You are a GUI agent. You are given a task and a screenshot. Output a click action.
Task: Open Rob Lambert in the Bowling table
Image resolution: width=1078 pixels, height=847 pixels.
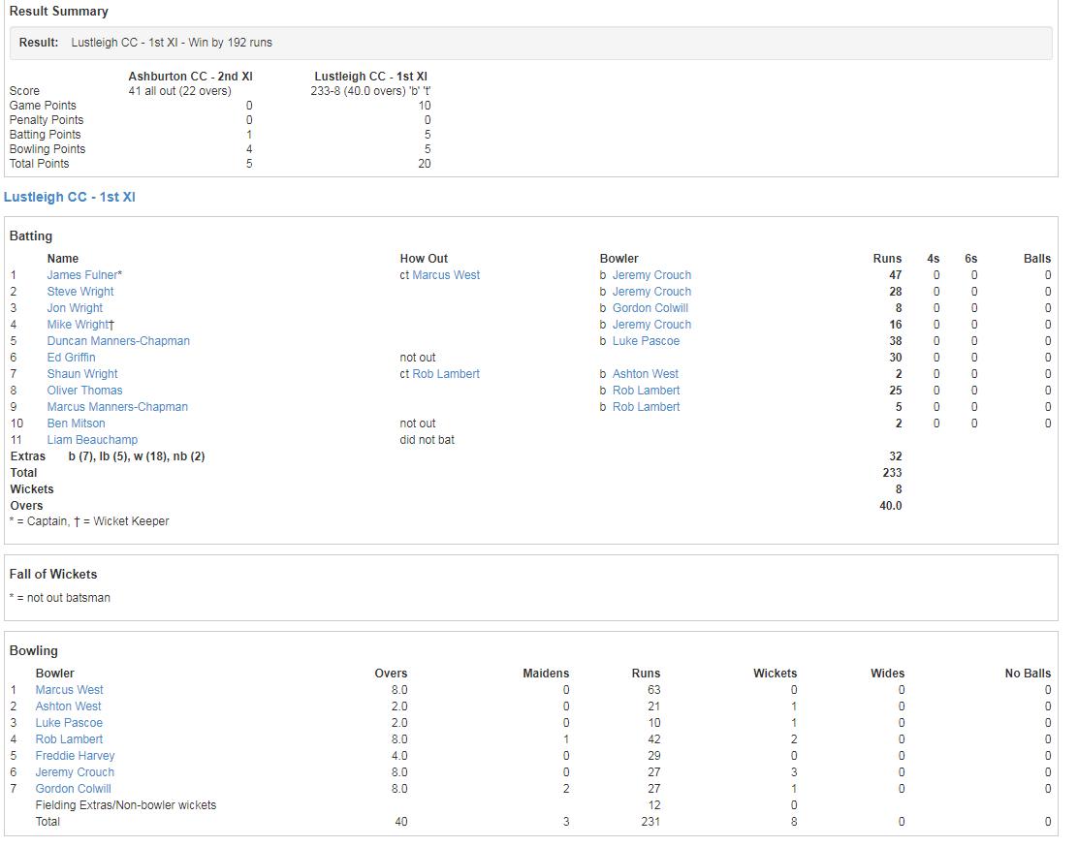point(70,739)
